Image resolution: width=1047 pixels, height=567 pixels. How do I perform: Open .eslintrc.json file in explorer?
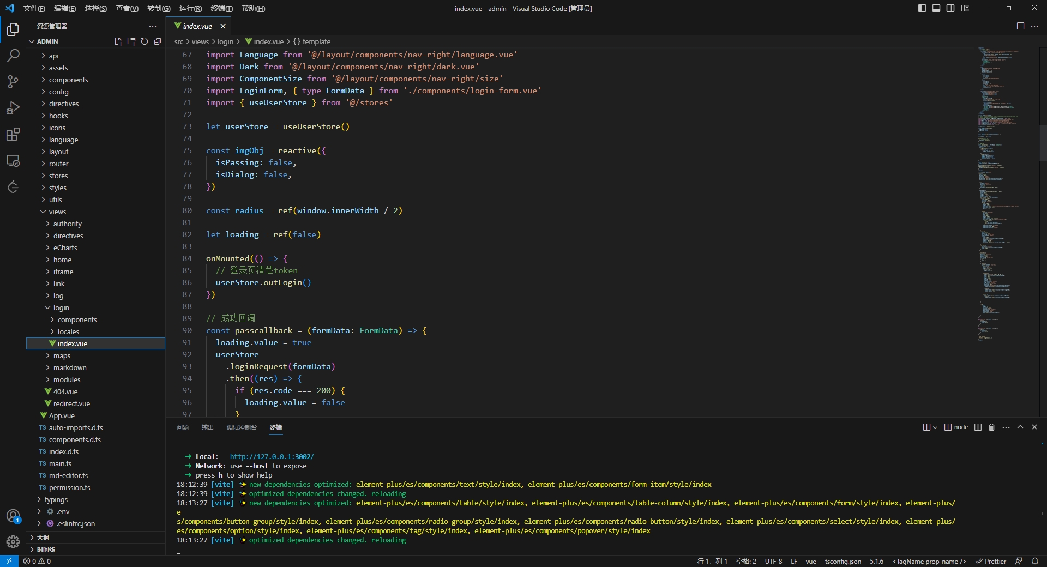[96, 523]
